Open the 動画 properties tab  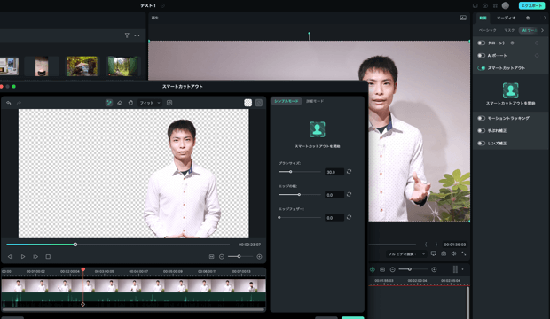pyautogui.click(x=483, y=18)
